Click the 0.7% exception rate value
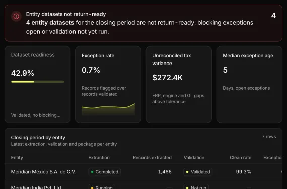 point(91,70)
